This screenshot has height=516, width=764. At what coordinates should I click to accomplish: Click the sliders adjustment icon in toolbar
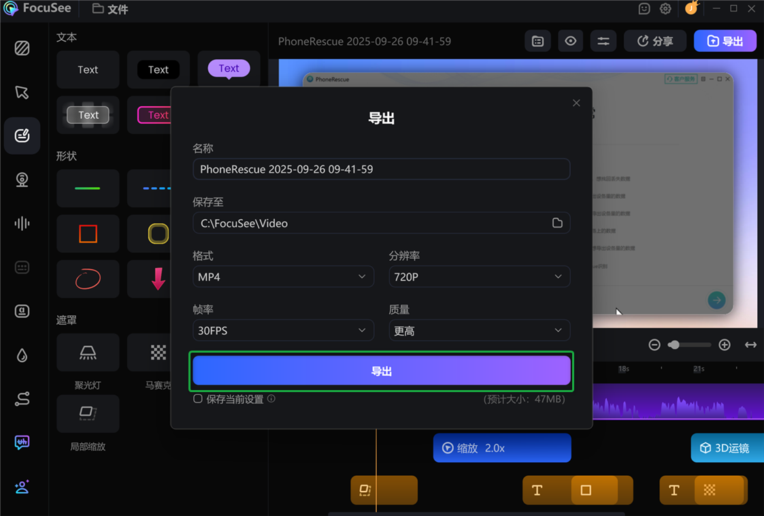pos(603,41)
